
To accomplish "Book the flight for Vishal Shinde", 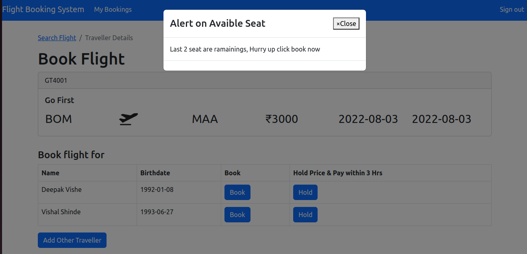I will point(237,215).
